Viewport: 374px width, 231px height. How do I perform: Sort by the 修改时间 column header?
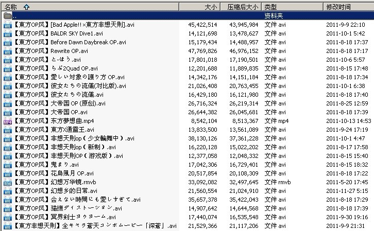338,7
